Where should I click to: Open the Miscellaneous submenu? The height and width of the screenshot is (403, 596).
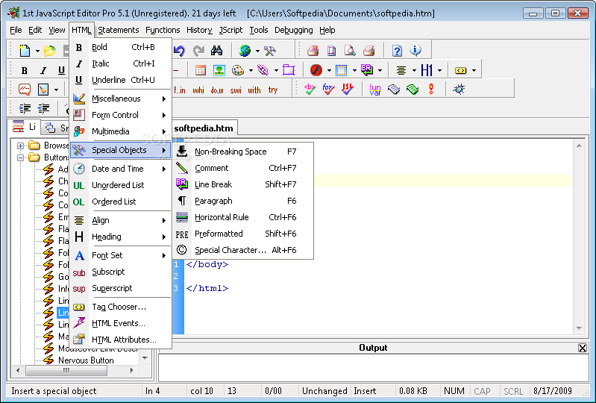tap(121, 99)
